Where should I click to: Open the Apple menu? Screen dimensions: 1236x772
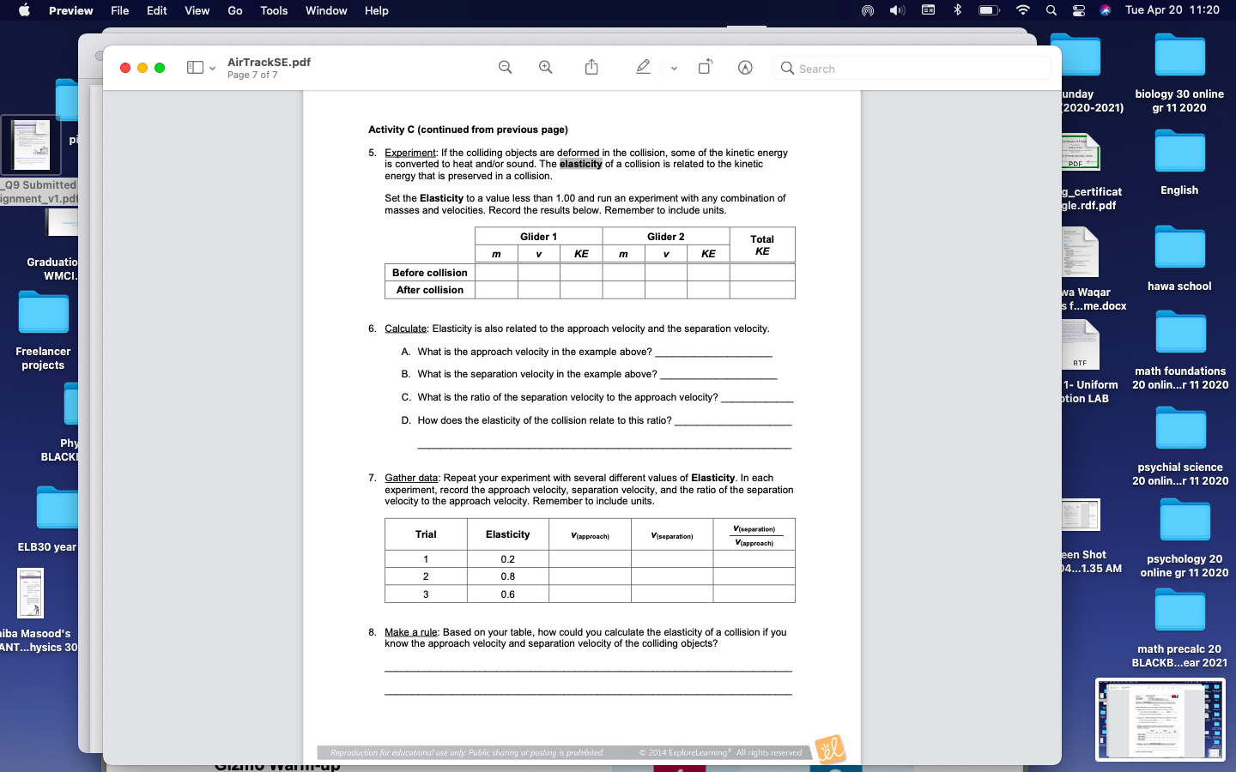(x=24, y=10)
